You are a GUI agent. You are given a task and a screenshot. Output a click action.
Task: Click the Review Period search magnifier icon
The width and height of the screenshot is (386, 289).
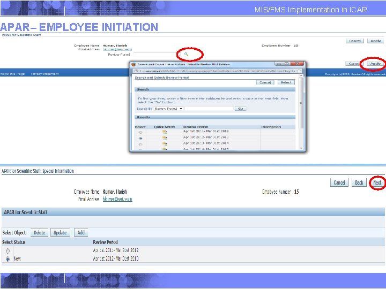tap(187, 54)
